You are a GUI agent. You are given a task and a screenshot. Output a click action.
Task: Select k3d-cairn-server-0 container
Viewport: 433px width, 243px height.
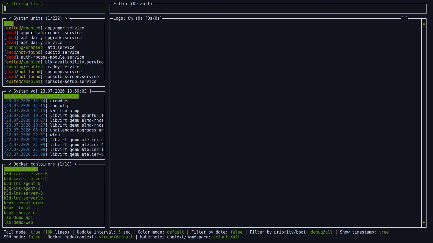[x=26, y=174]
